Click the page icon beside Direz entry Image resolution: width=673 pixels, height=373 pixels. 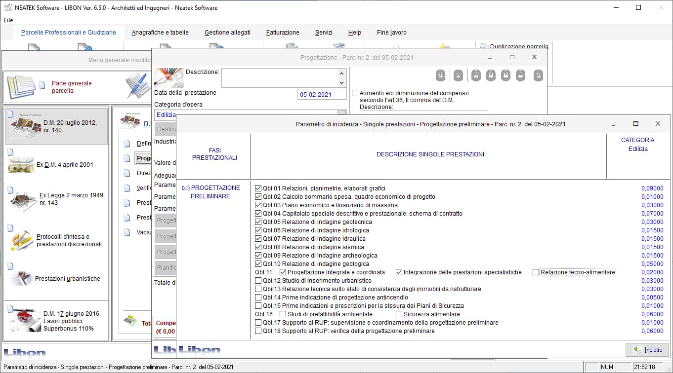(x=126, y=173)
